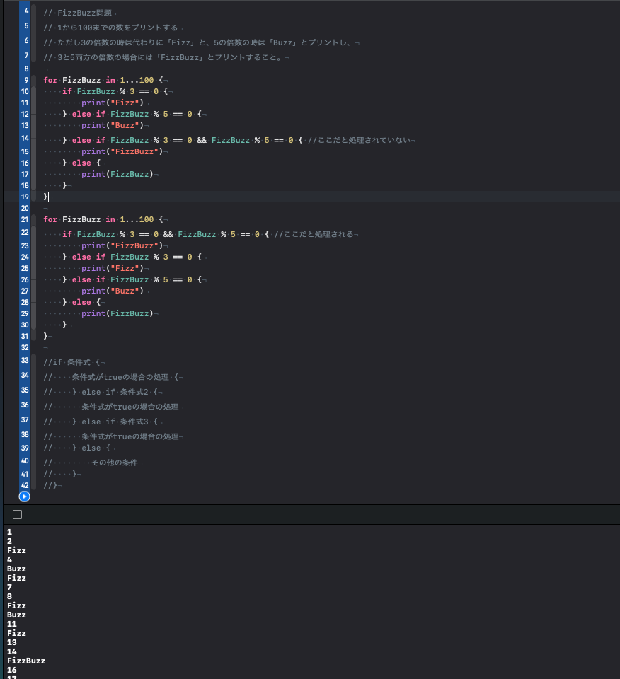Click the comment 'その他の条件' on line 40
The image size is (620, 679).
[115, 463]
